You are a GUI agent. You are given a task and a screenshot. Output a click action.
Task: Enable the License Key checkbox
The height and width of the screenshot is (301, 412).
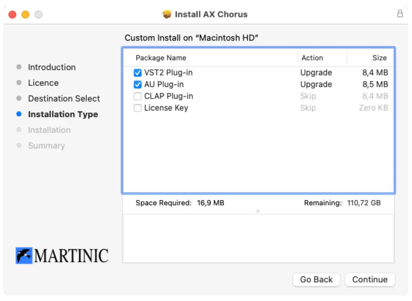[x=138, y=108]
